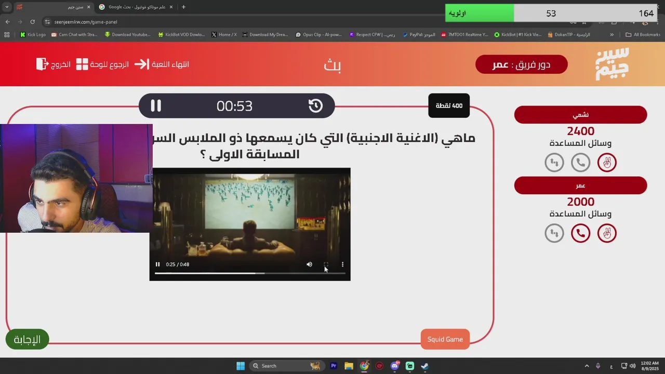Open the Respect CFW bookmark
This screenshot has height=374, width=665.
372,35
